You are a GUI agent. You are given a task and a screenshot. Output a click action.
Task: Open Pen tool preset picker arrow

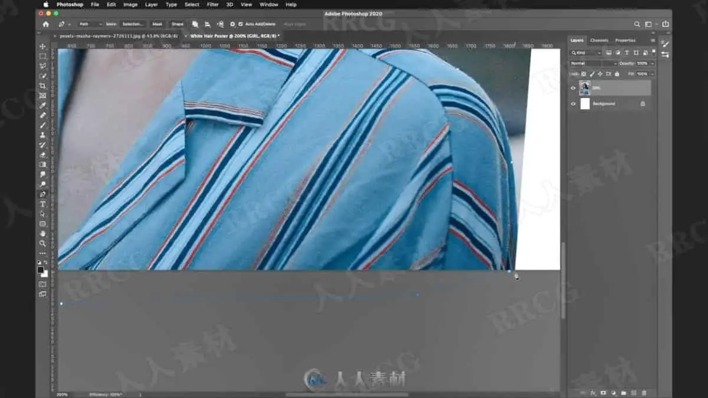[x=70, y=24]
